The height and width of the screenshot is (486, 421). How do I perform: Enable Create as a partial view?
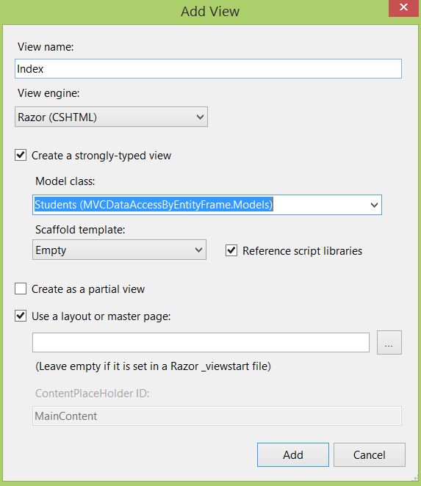(x=21, y=289)
